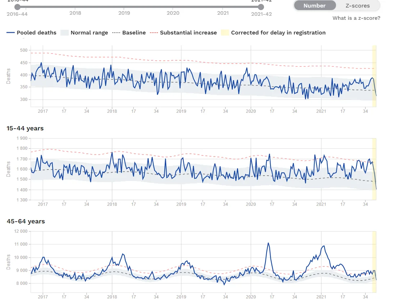Click the 2019 mark on the time slider
The image size is (405, 306).
point(124,13)
